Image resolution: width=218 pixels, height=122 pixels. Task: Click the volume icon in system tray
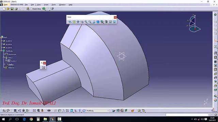202,119
